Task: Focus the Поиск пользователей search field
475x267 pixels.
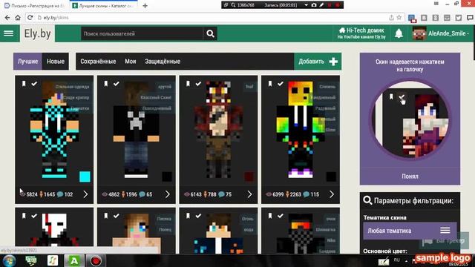Action: pos(142,33)
